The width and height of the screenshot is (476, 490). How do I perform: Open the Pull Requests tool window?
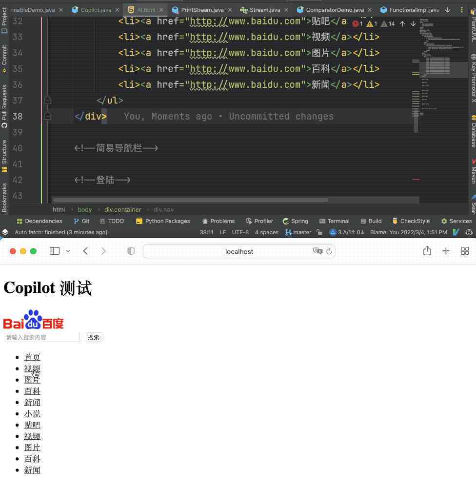(x=4, y=106)
